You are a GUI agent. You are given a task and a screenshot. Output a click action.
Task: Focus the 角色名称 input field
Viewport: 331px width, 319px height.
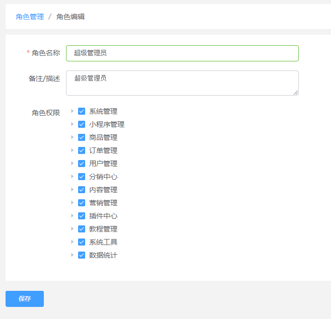tap(182, 53)
